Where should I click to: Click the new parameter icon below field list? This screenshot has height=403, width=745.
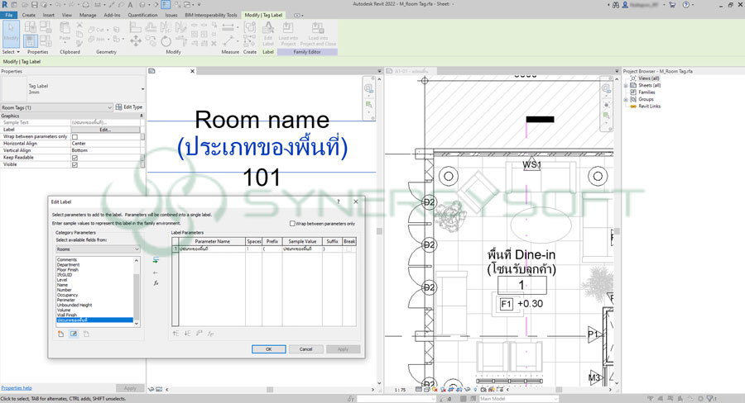pyautogui.click(x=60, y=334)
